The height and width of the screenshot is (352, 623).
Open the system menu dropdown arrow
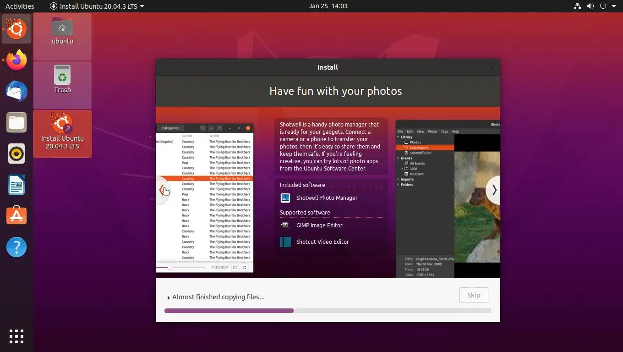614,6
